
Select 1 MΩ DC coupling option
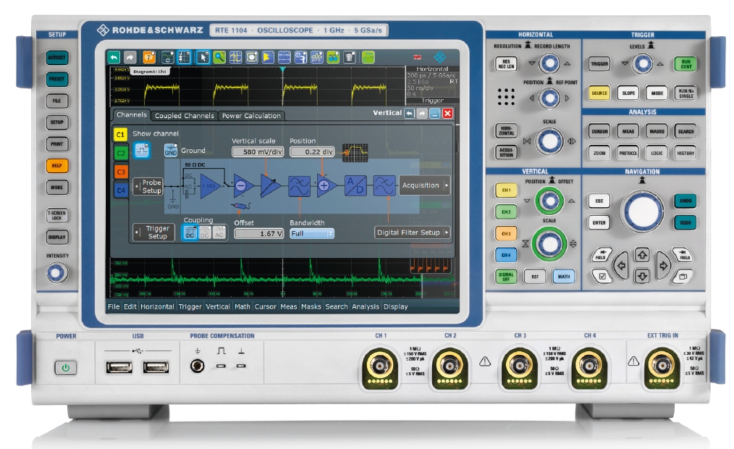pos(205,232)
